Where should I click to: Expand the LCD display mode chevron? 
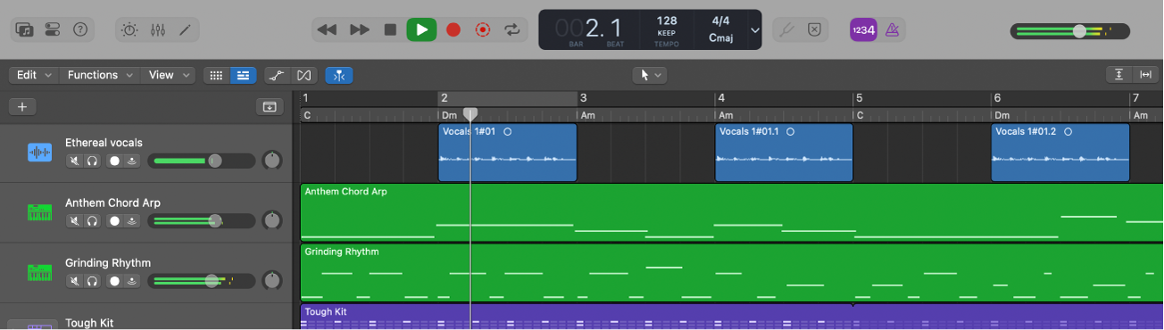tap(755, 29)
